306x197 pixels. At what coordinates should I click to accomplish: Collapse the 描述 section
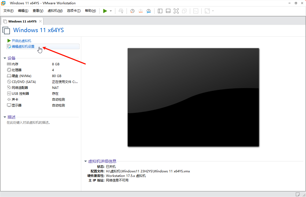click(x=5, y=117)
